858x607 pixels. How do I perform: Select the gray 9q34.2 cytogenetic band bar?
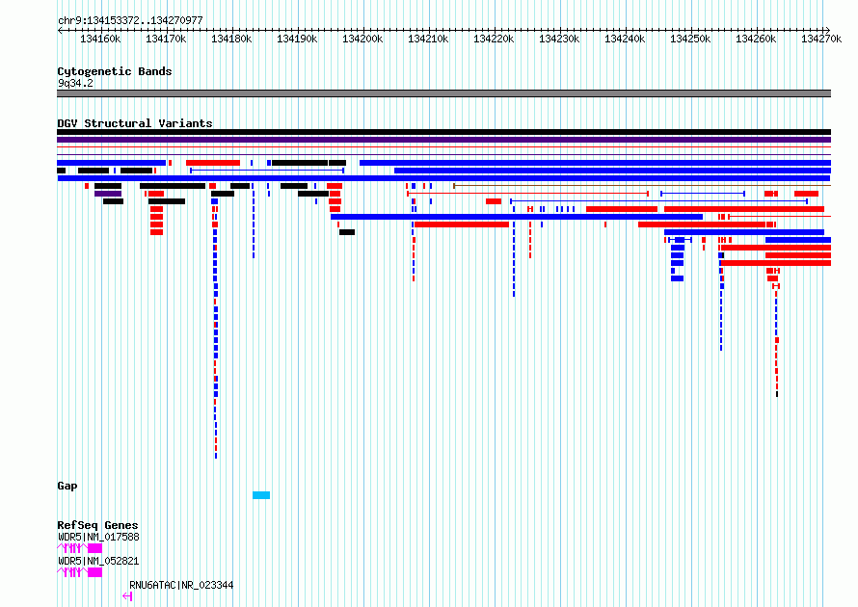coord(443,93)
